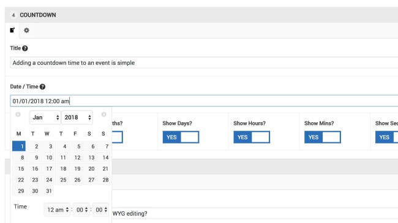Click the COUNTDOWN section header
The height and width of the screenshot is (223, 398).
point(201,15)
